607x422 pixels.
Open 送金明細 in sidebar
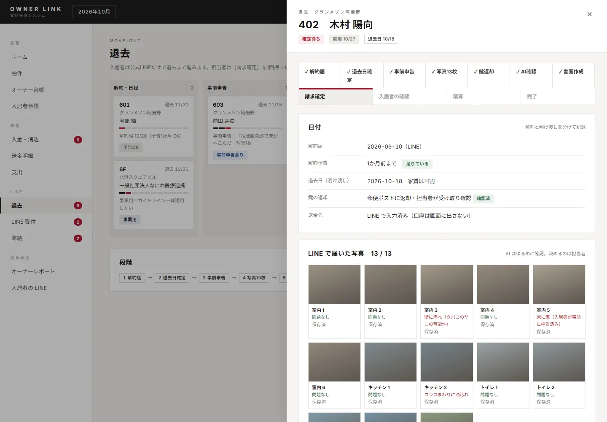46,156
